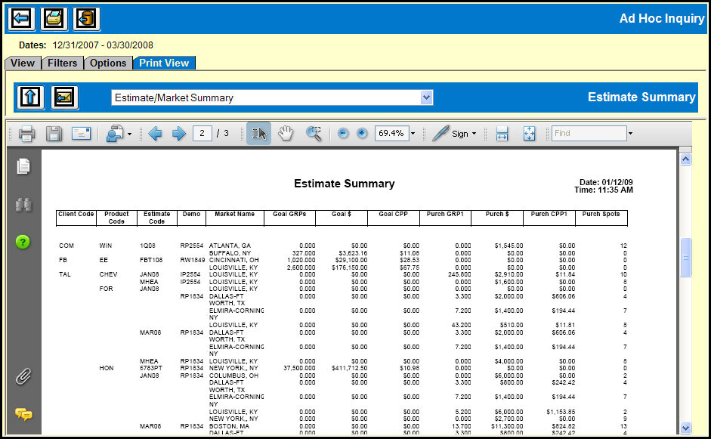Viewport: 711px width, 439px height.
Task: Select the marquee zoom magnifier tool
Action: pos(314,133)
